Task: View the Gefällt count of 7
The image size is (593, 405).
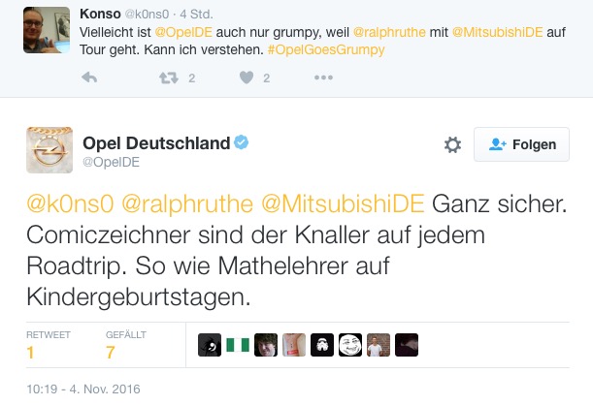Action: pos(110,353)
